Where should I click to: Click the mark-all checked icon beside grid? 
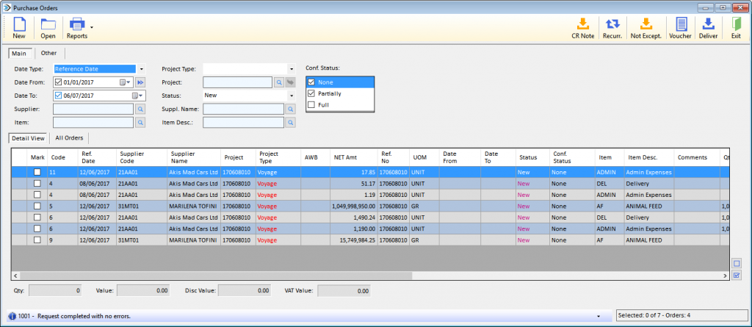(737, 275)
